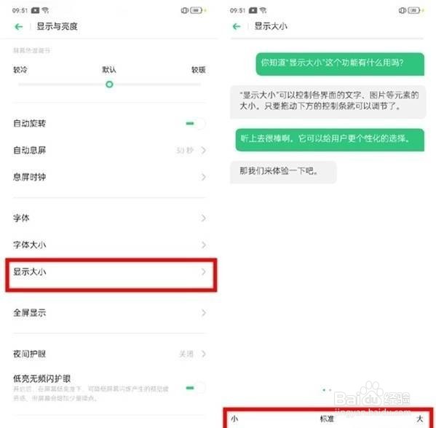Tap vibrate icon in left status bar

coord(184,10)
